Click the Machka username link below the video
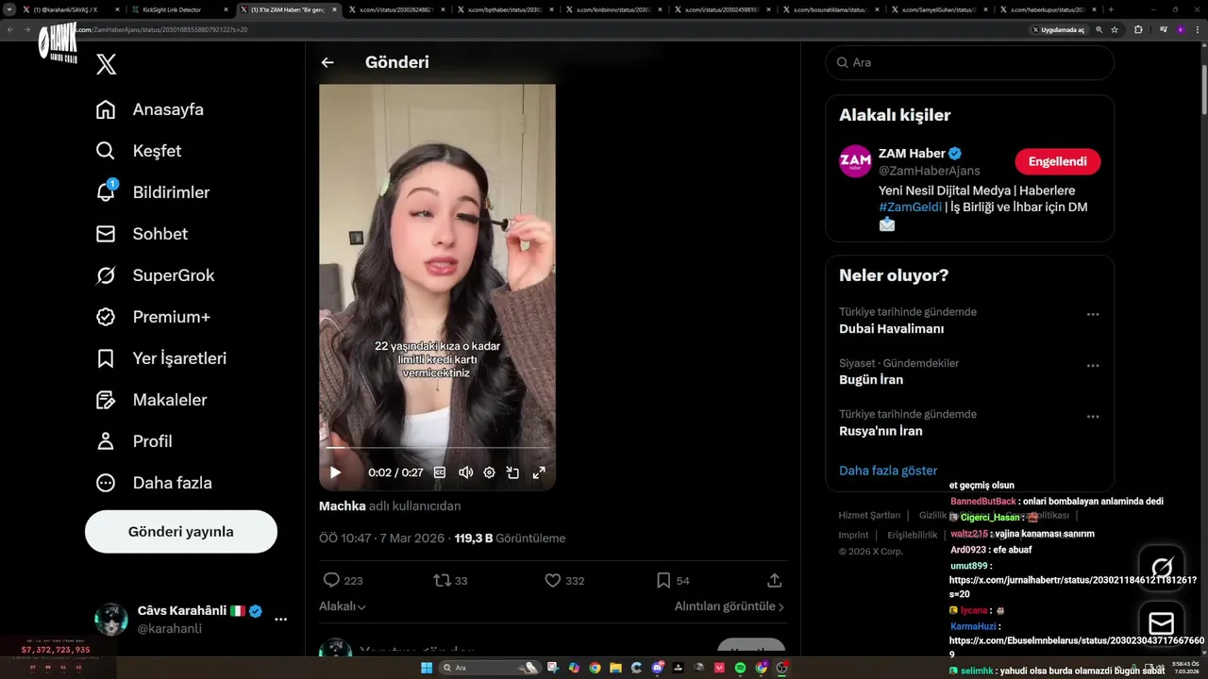 (x=343, y=506)
